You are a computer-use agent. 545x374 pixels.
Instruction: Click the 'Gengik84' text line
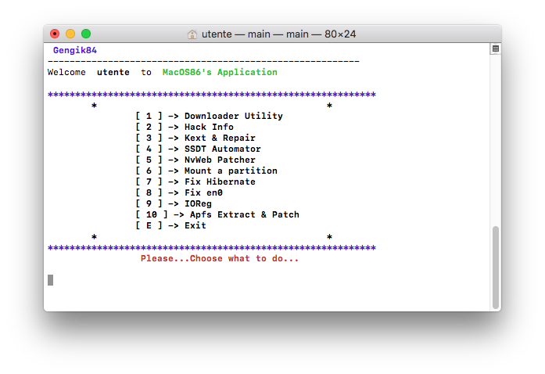[x=75, y=50]
